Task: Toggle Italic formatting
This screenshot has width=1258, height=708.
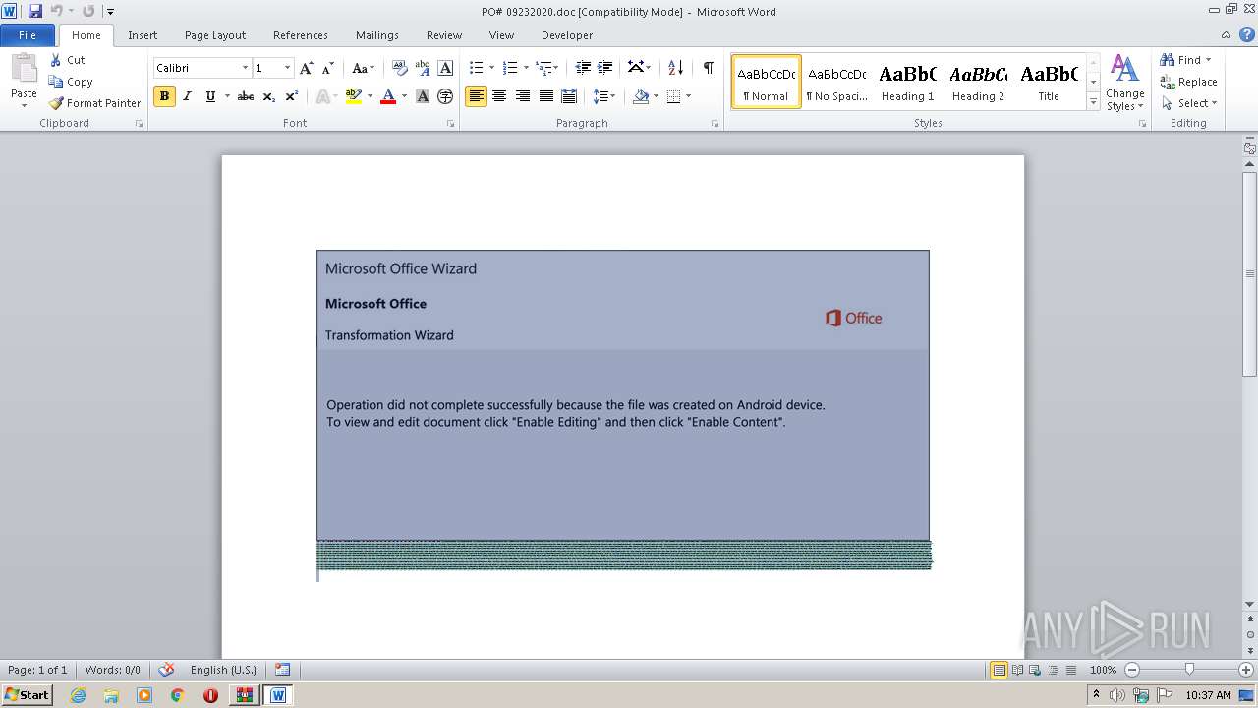Action: 187,96
